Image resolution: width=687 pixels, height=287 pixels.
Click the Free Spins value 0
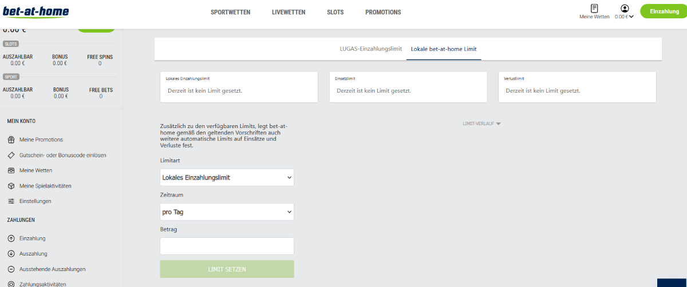tap(100, 63)
